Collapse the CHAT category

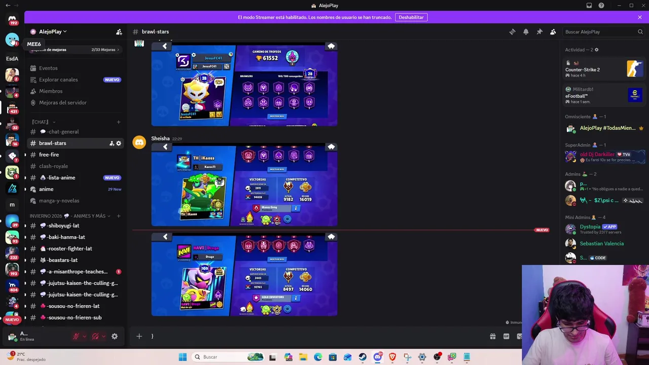pos(43,122)
